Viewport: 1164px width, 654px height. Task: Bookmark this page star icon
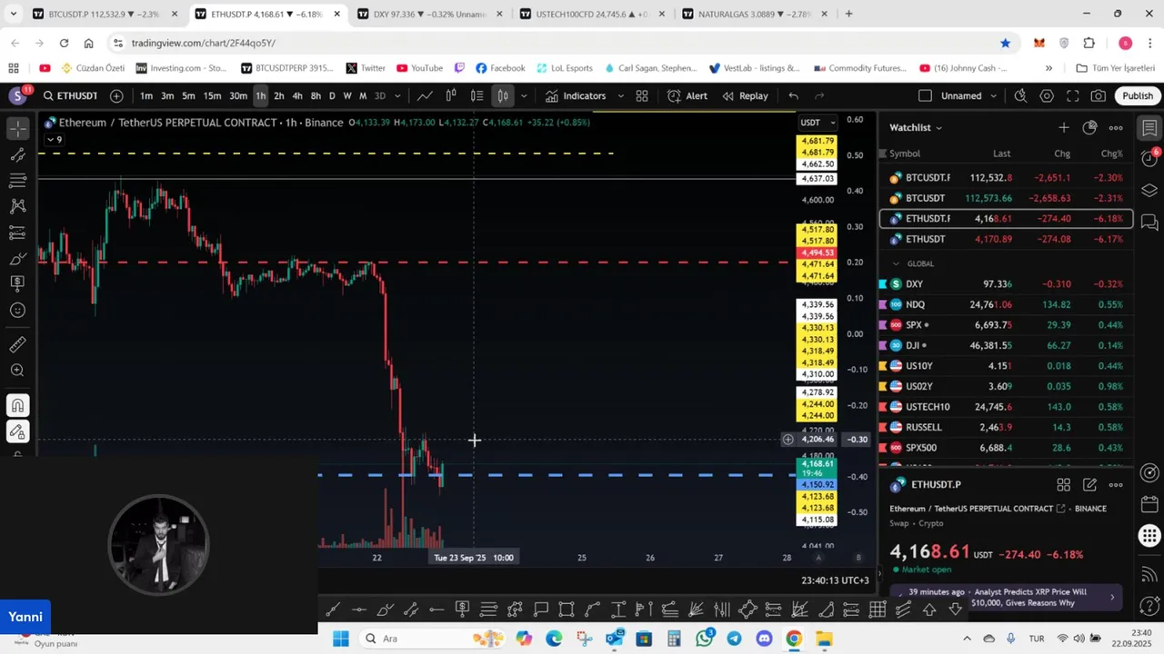(1005, 43)
